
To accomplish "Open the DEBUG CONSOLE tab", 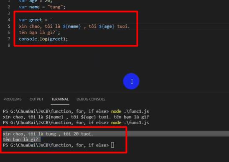I will tap(91, 99).
